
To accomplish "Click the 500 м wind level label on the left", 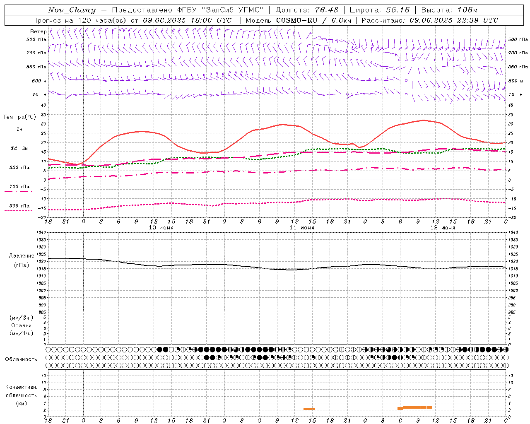I will coord(39,81).
